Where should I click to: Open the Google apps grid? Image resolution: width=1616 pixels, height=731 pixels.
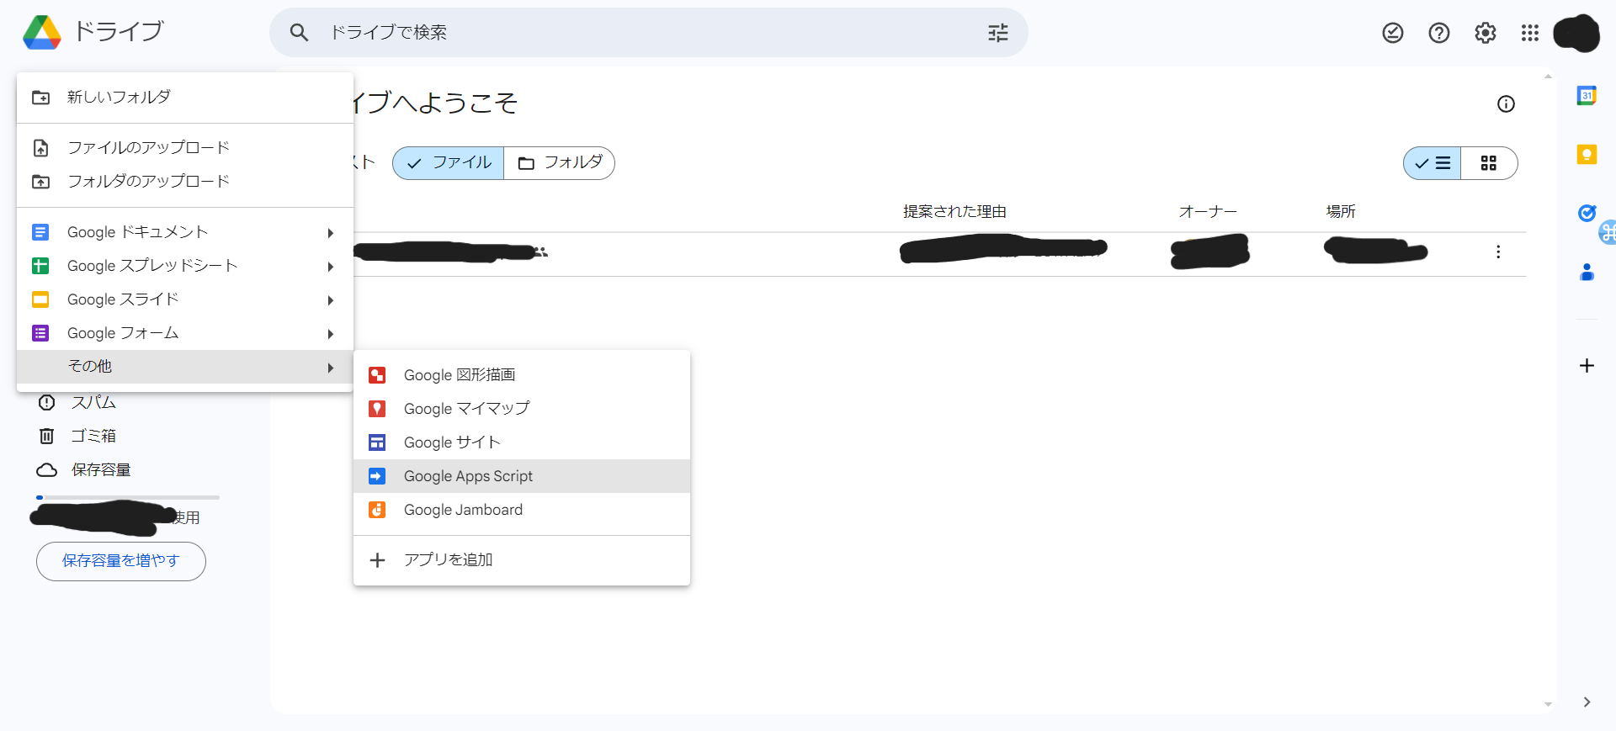[x=1530, y=33]
